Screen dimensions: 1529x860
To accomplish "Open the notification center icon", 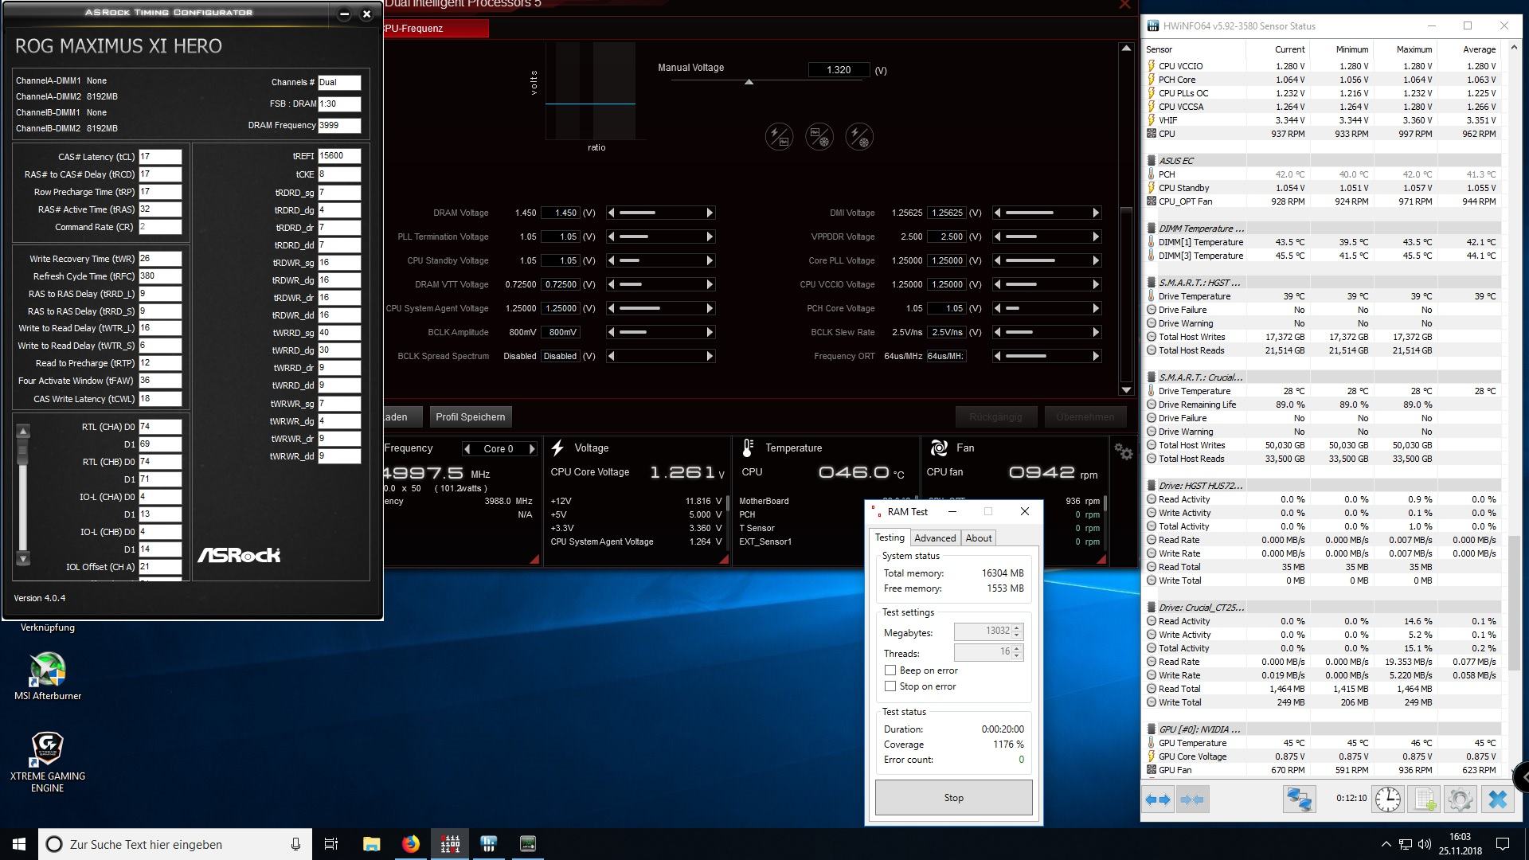I will point(1503,844).
